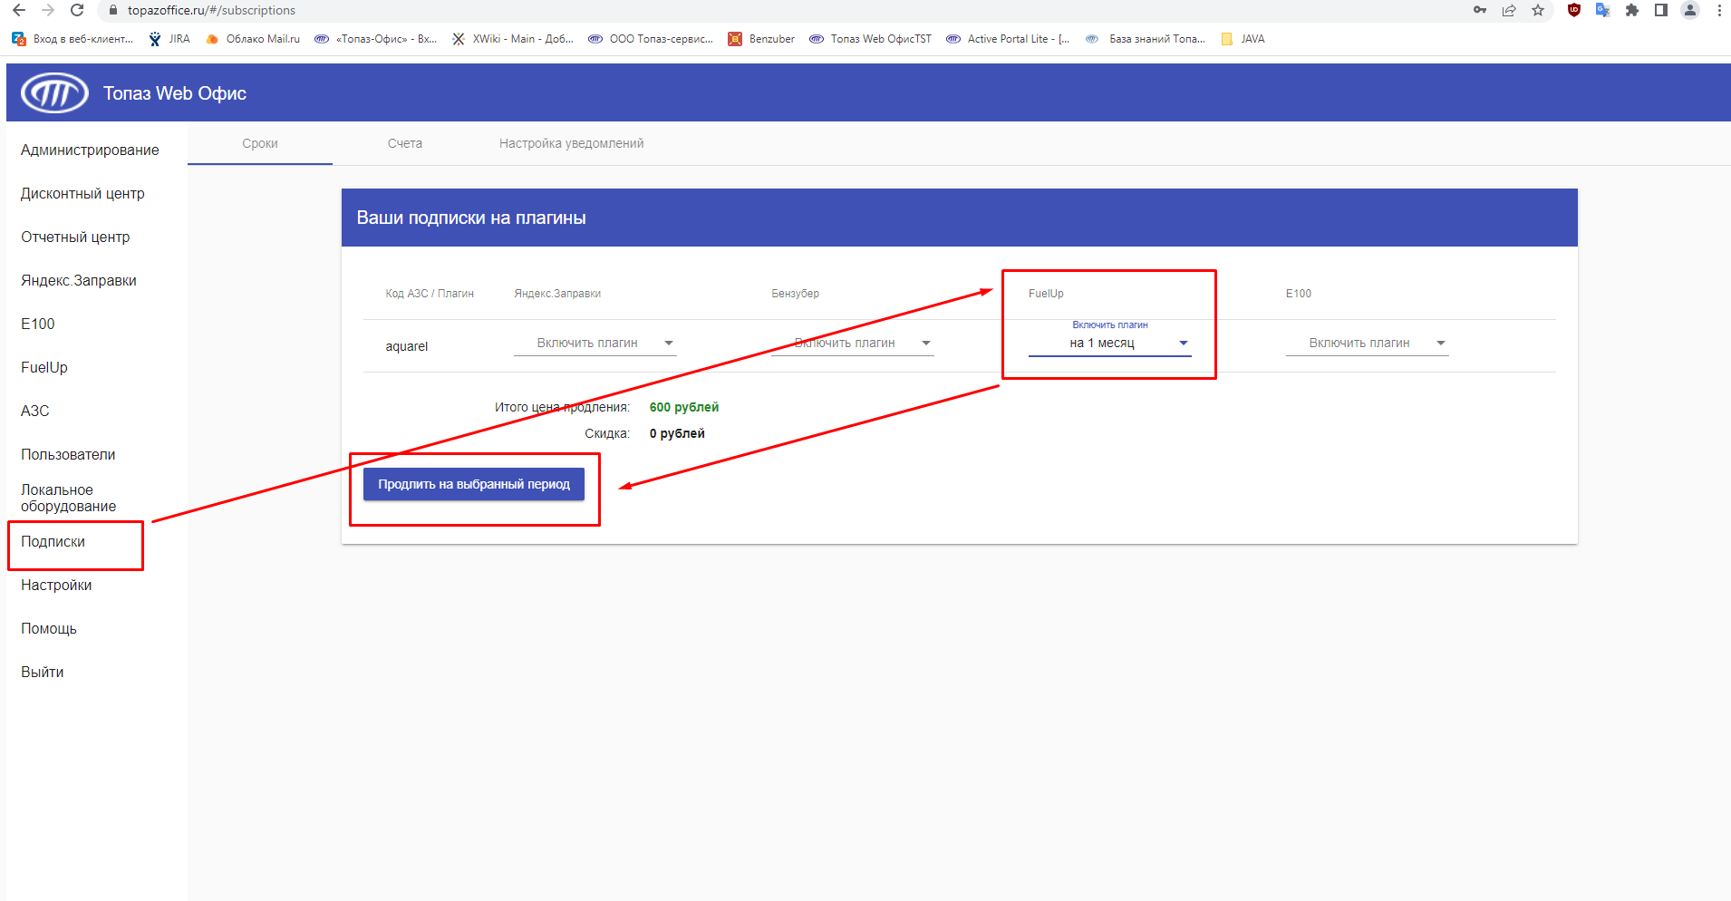The width and height of the screenshot is (1731, 901).
Task: Reload the page with the refresh icon
Action: tap(77, 10)
